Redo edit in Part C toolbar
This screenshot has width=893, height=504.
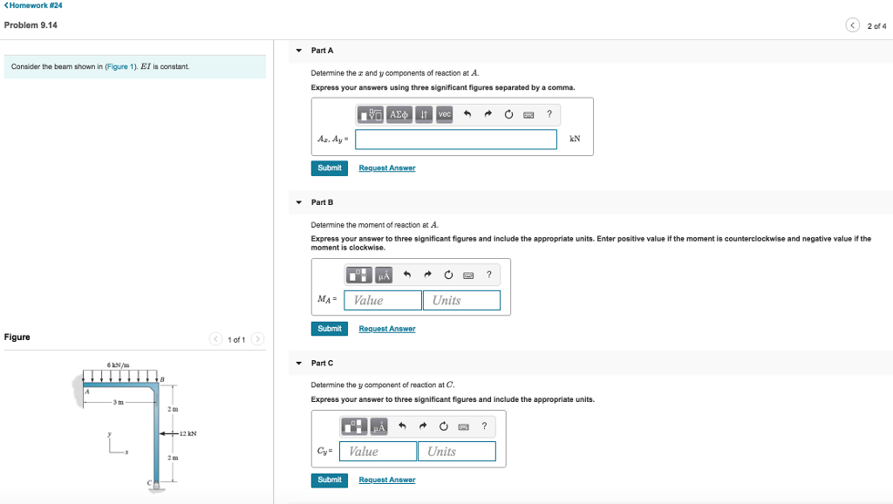(x=423, y=426)
